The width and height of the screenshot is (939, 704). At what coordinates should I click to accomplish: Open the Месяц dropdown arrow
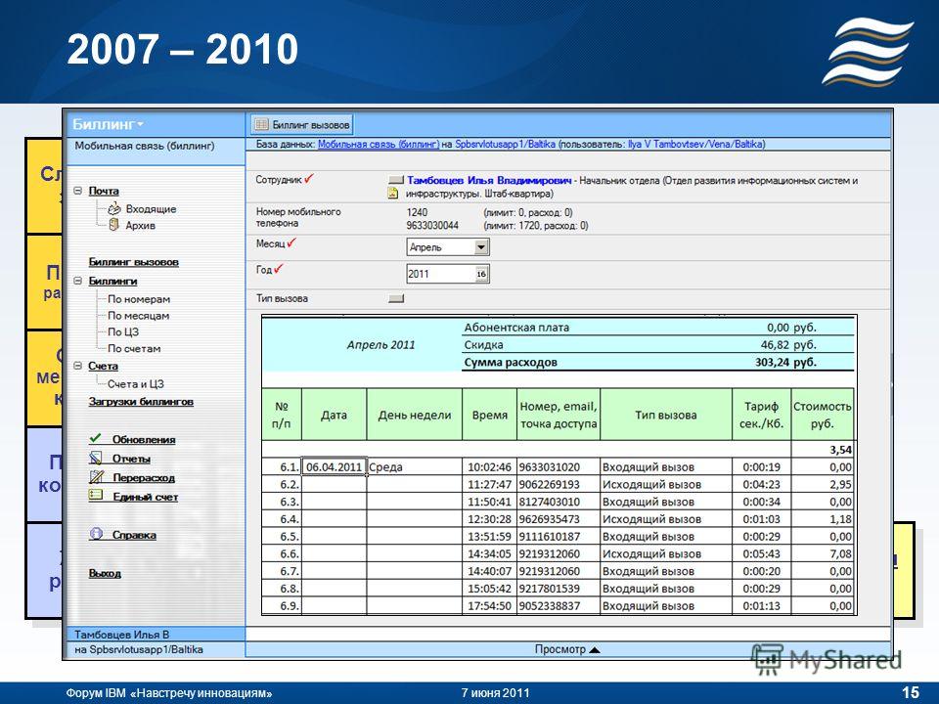point(481,246)
